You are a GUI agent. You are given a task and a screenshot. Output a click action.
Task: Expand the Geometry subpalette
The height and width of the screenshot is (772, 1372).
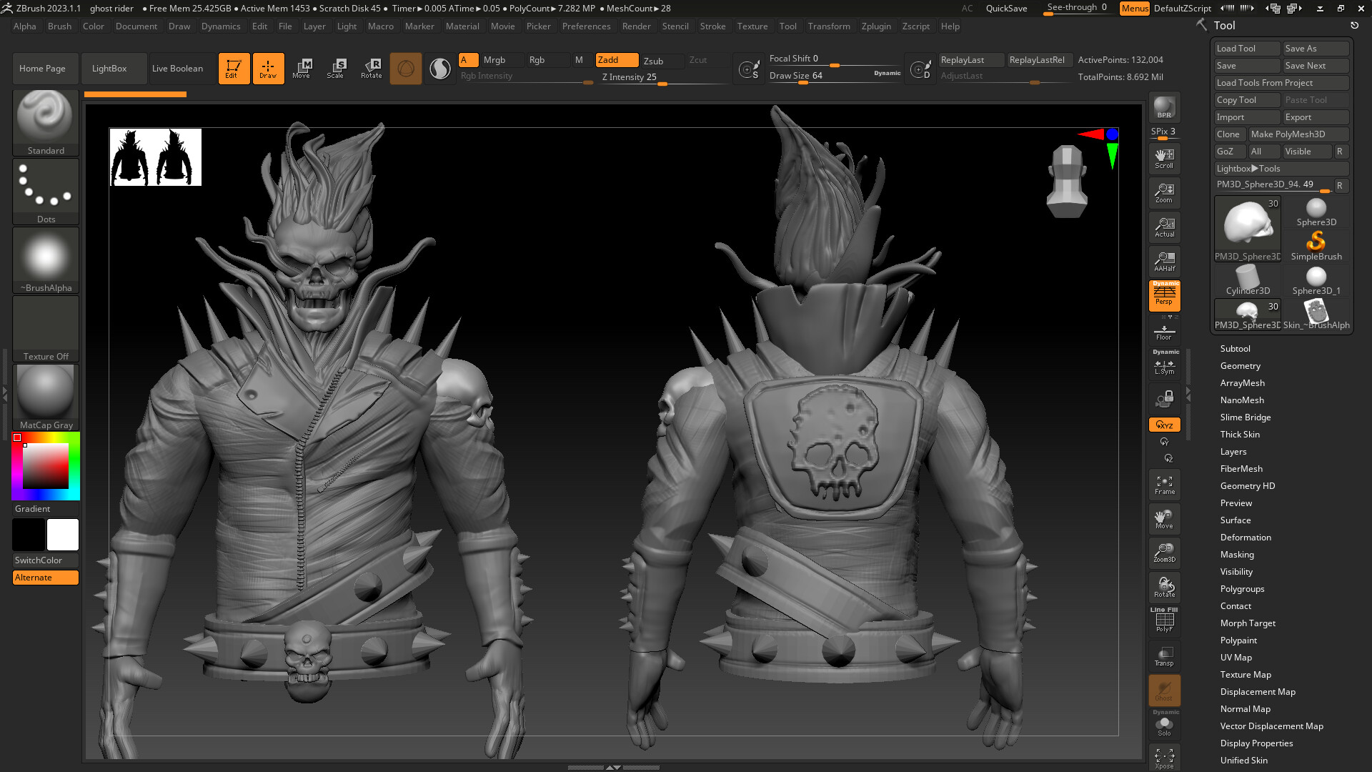(x=1241, y=365)
